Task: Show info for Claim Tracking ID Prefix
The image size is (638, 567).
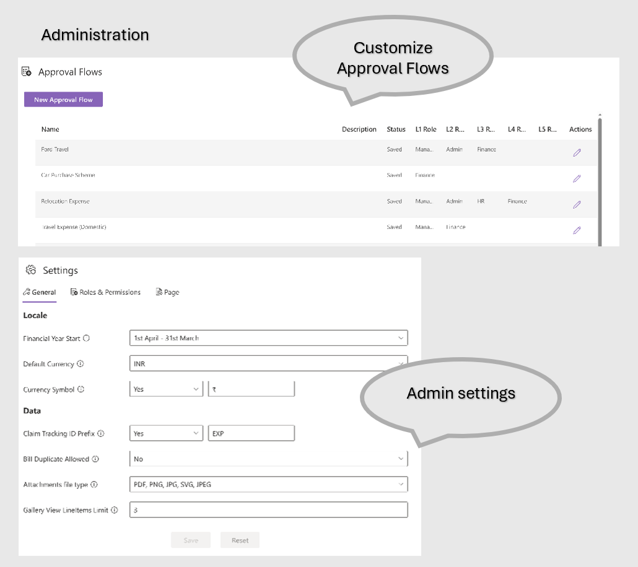Action: (x=101, y=434)
